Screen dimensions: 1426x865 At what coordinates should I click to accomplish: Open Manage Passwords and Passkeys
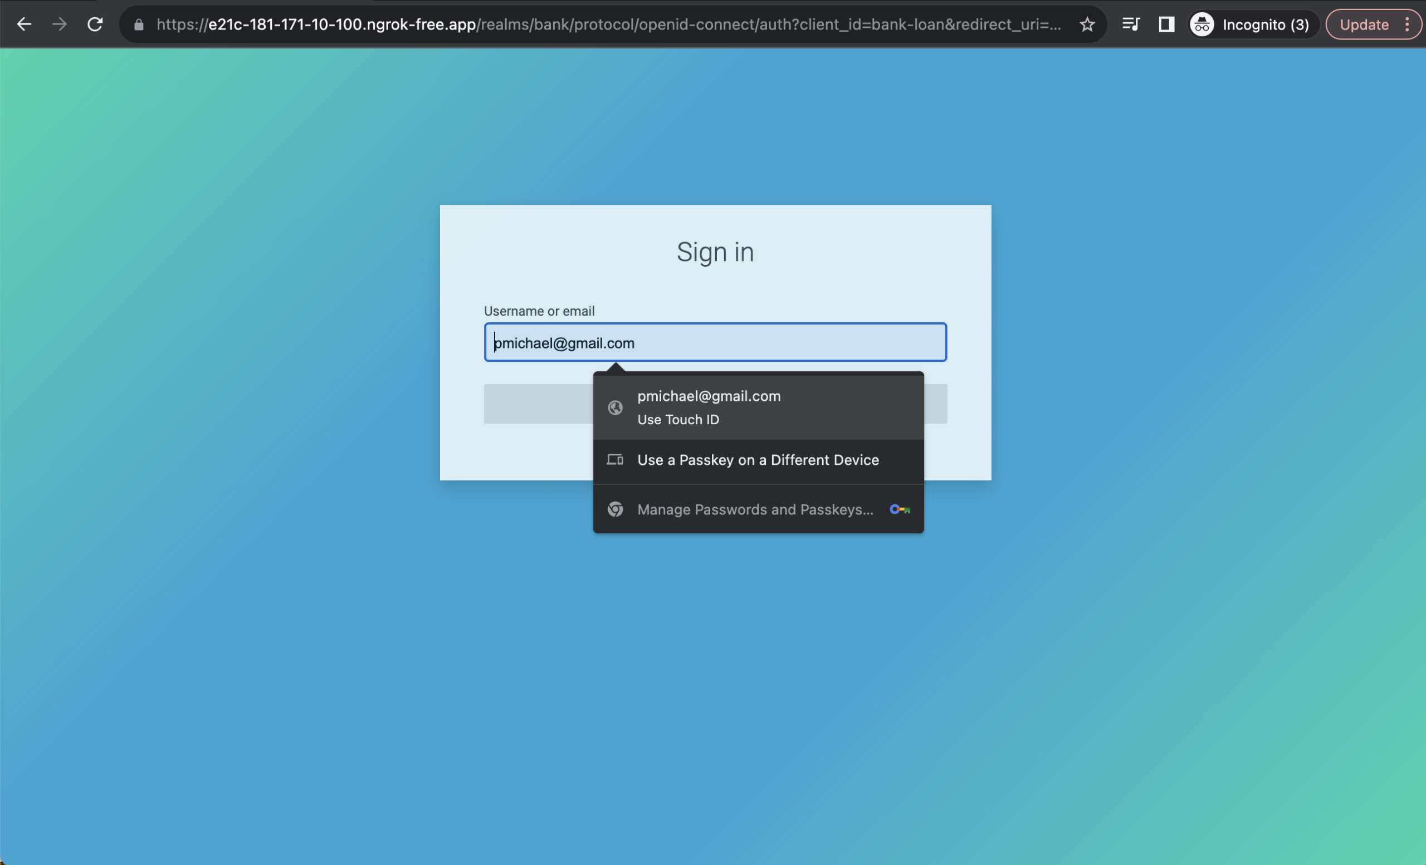tap(755, 509)
